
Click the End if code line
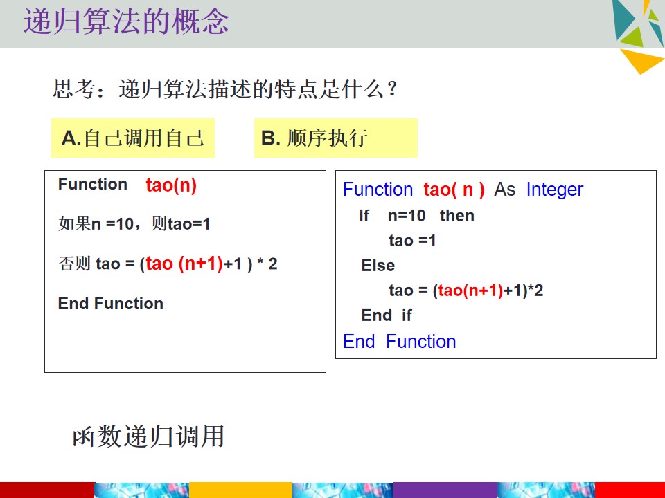(387, 315)
